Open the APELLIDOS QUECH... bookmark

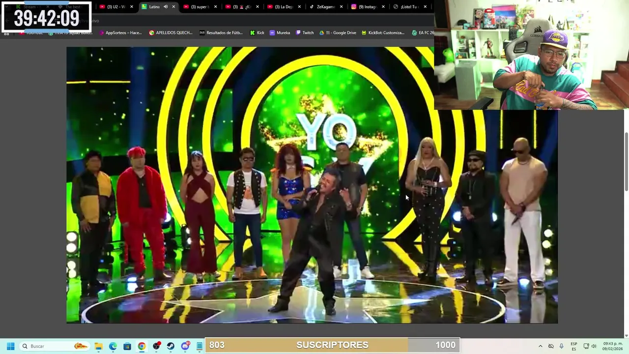click(171, 33)
